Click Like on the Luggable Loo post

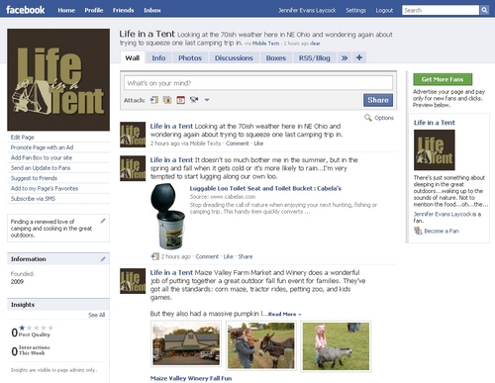point(228,256)
